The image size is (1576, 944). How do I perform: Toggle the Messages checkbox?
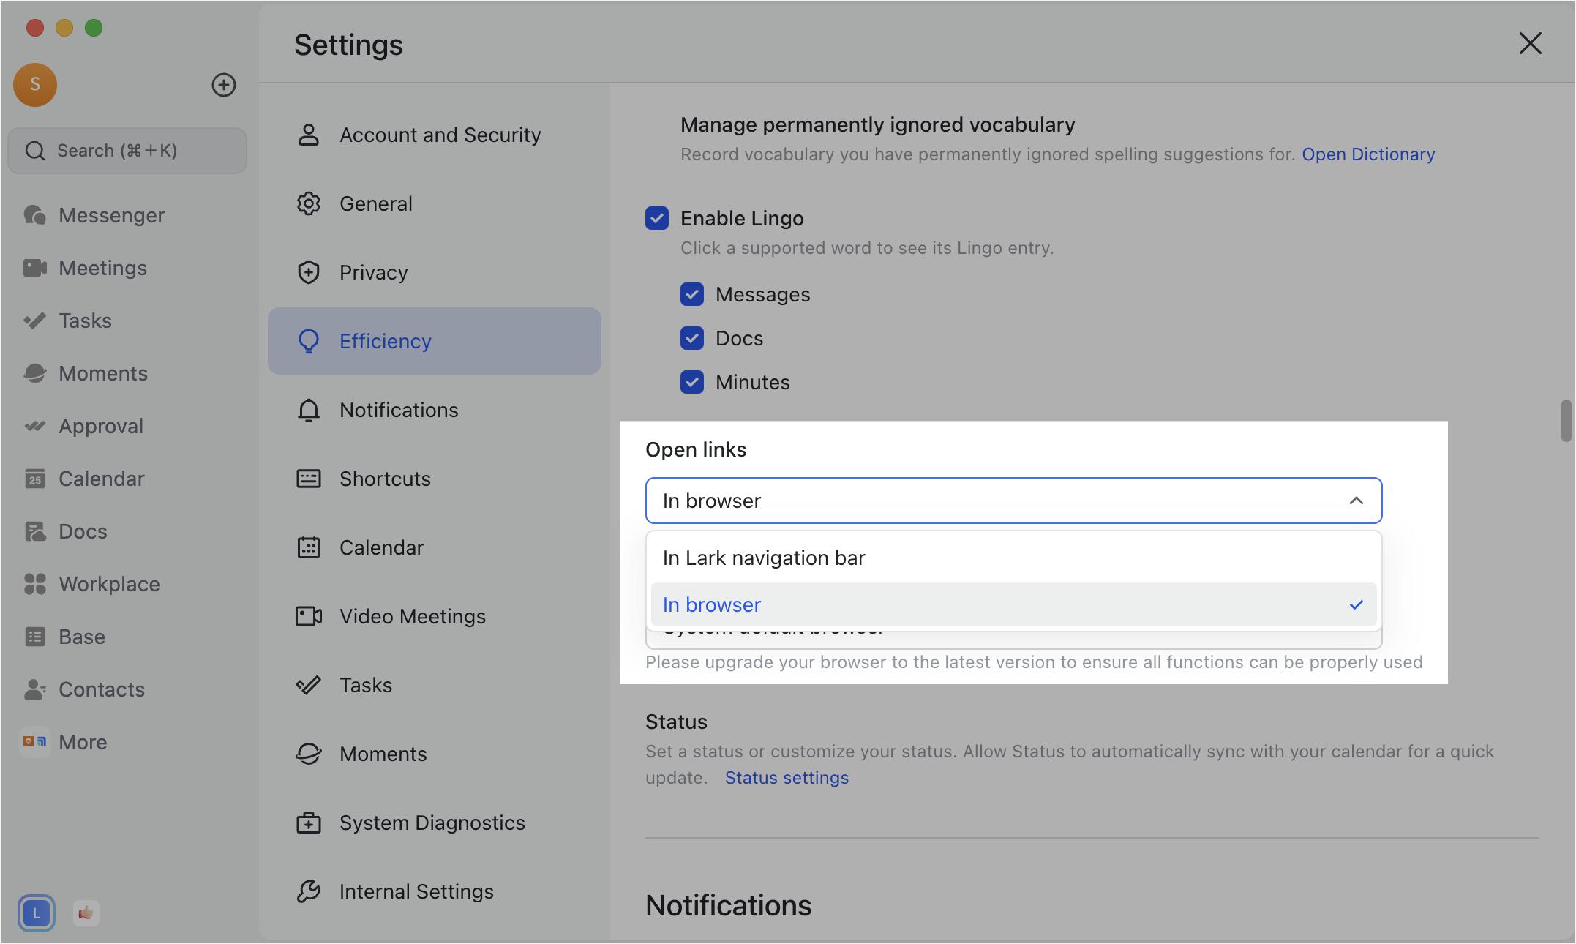691,294
